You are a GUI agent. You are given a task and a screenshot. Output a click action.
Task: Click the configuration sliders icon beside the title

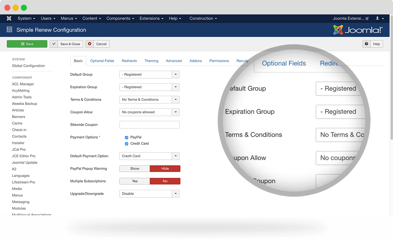(x=9, y=30)
